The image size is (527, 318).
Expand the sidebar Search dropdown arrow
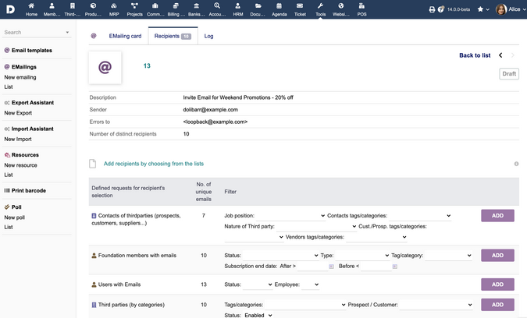tap(68, 32)
